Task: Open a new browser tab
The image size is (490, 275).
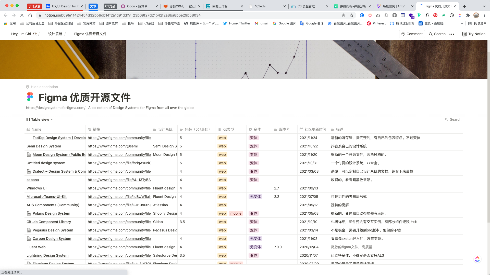Action: click(464, 6)
